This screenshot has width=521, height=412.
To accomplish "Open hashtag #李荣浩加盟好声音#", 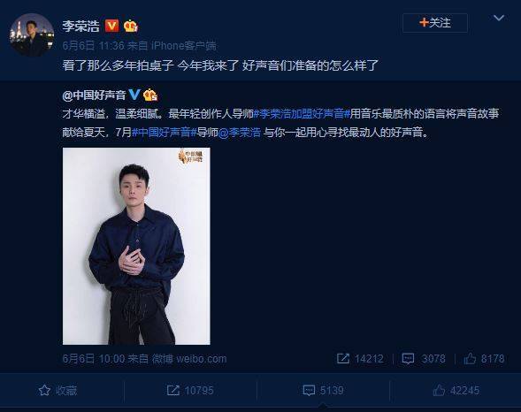I will tap(302, 114).
